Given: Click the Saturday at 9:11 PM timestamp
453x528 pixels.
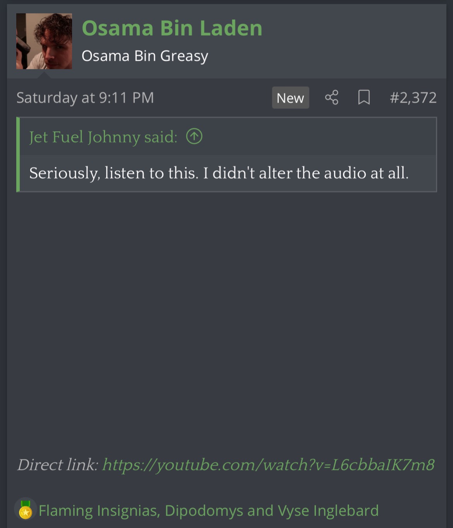Looking at the screenshot, I should tap(85, 98).
